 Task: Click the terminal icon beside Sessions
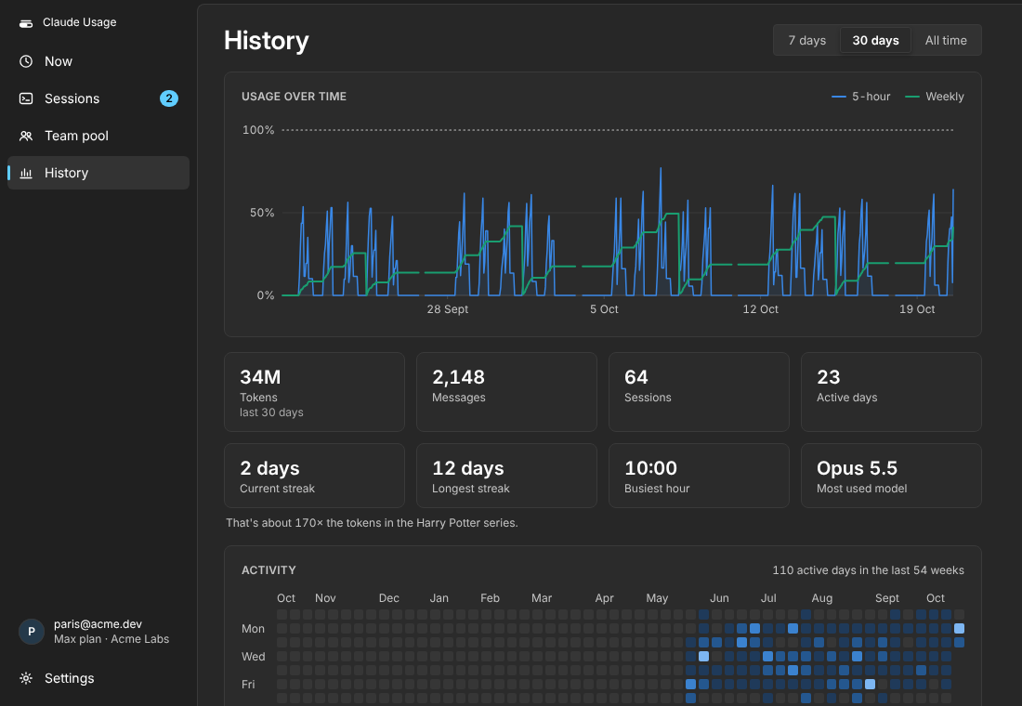pyautogui.click(x=26, y=98)
